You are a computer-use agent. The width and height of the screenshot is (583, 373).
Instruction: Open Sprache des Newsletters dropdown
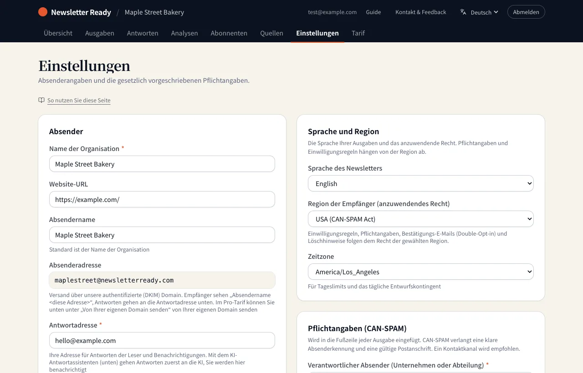pyautogui.click(x=421, y=183)
